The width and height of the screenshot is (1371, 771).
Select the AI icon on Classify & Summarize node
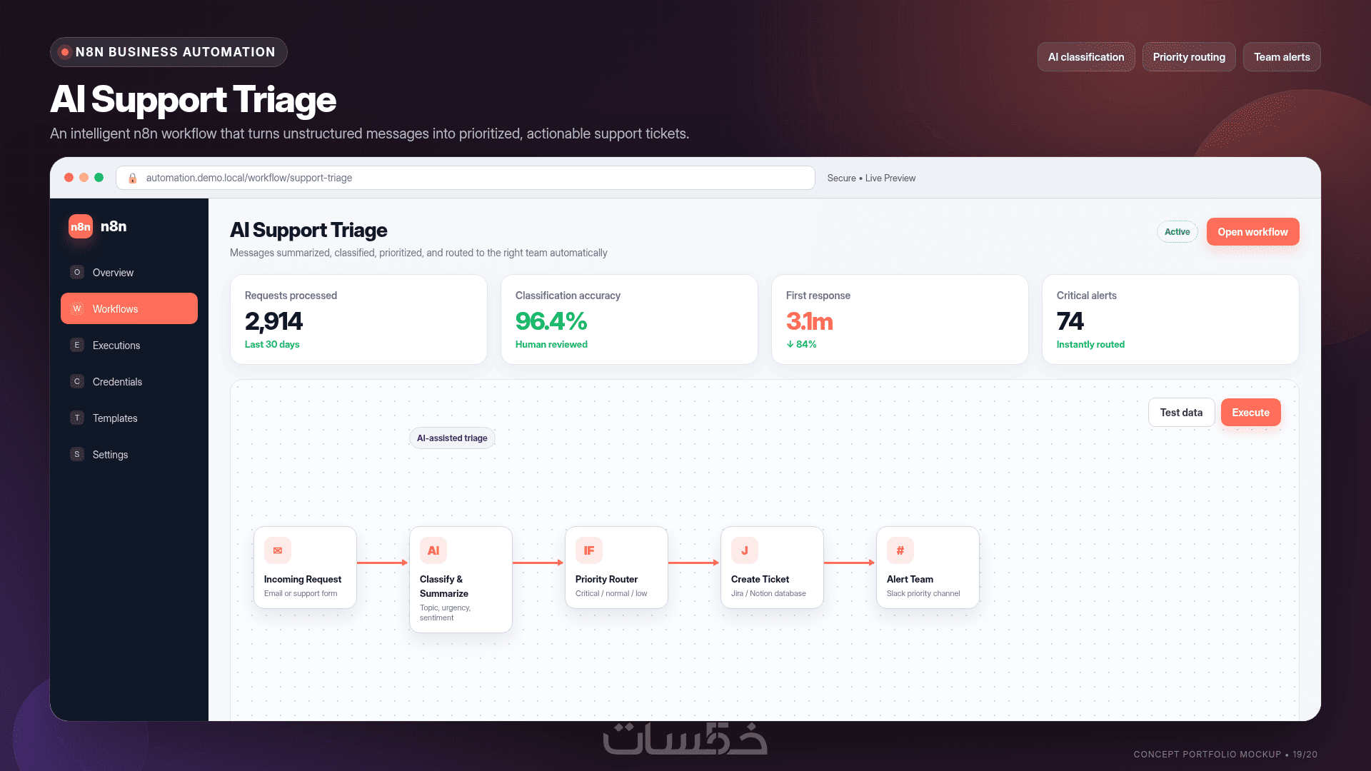click(x=433, y=550)
